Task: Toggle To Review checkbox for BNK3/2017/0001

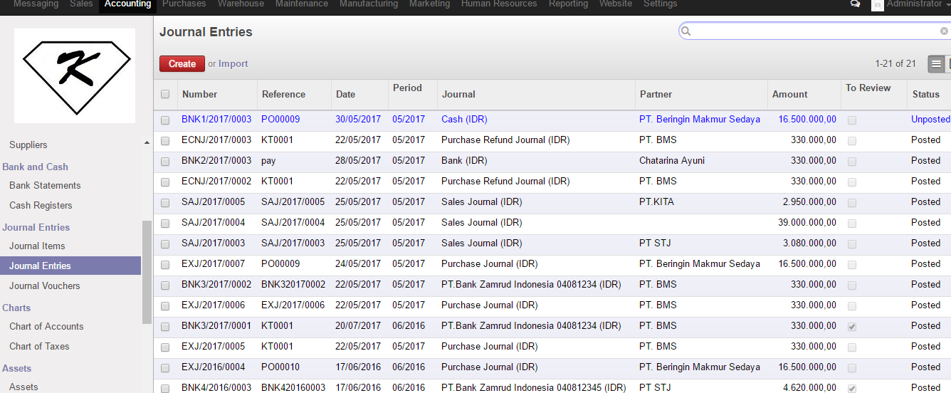Action: click(852, 327)
